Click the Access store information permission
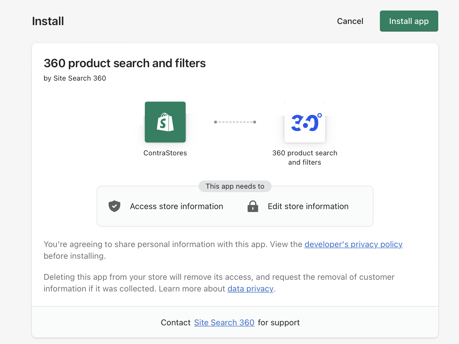Screen dimensions: 459x344 (176, 206)
